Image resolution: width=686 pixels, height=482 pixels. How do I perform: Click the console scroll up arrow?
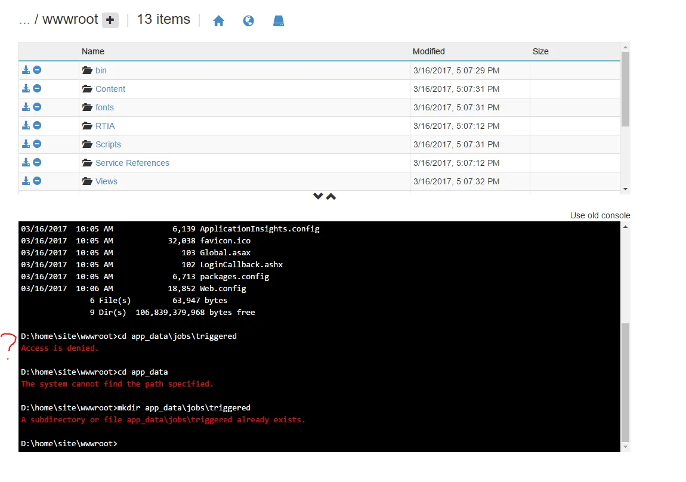click(x=625, y=227)
